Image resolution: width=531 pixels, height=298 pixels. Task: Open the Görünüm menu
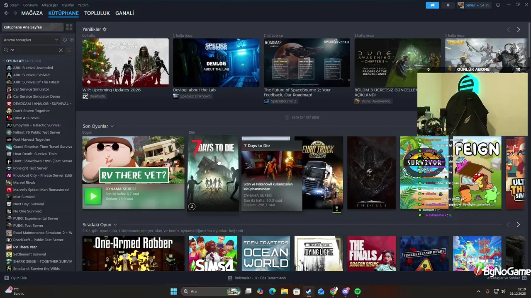[30, 5]
